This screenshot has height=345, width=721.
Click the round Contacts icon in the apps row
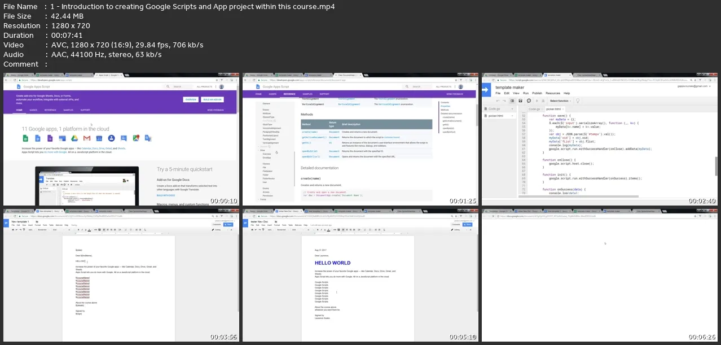111,138
